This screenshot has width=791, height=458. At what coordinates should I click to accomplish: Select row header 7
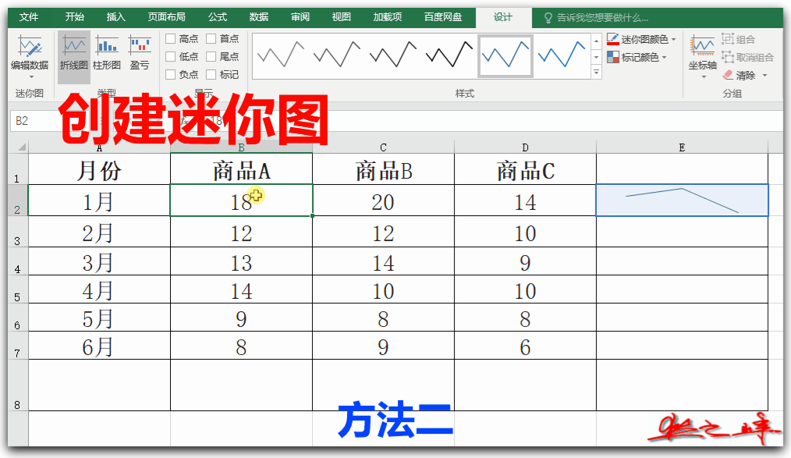[x=18, y=346]
